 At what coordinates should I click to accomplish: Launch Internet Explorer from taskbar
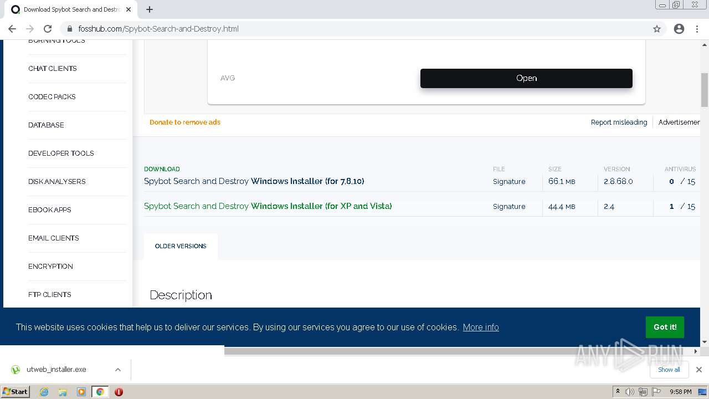tap(44, 392)
